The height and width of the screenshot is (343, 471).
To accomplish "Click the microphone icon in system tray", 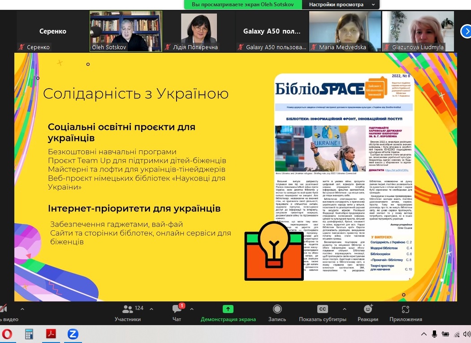I will [x=434, y=334].
